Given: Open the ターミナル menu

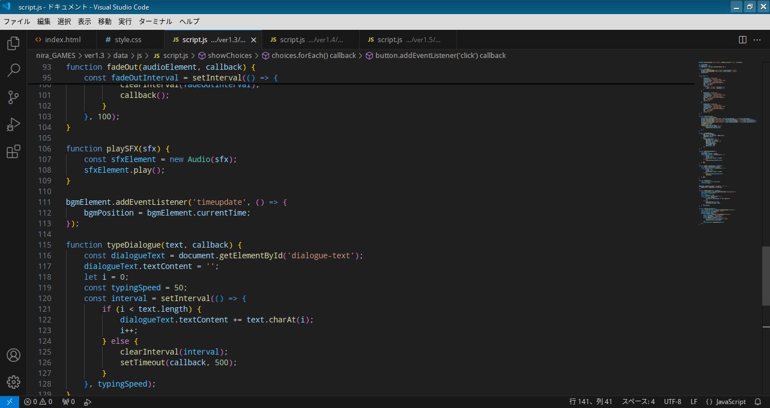Looking at the screenshot, I should (x=155, y=21).
